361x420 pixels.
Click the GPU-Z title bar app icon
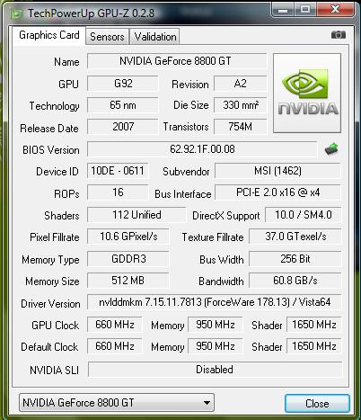pyautogui.click(x=17, y=13)
